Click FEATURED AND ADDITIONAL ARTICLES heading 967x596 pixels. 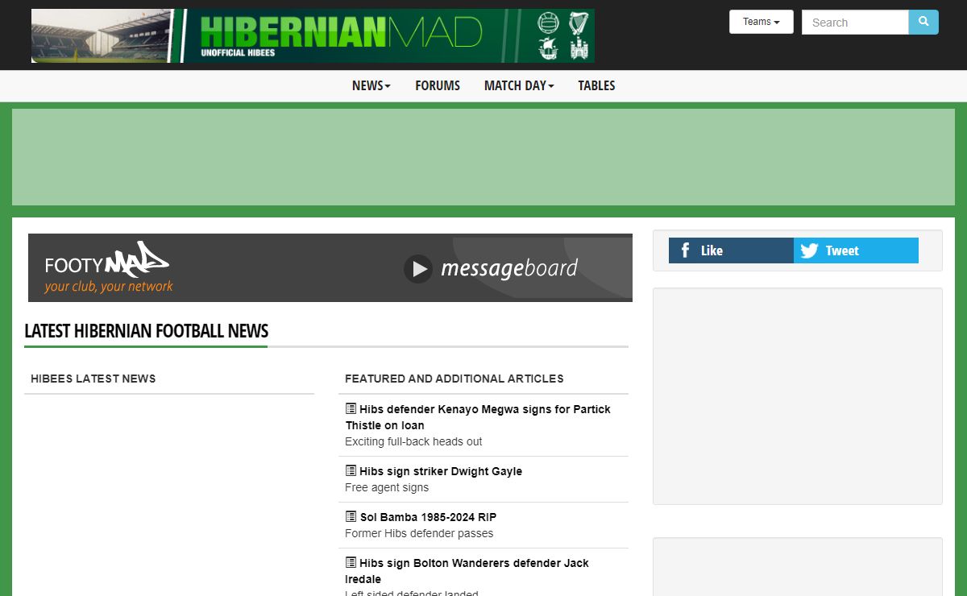click(454, 379)
